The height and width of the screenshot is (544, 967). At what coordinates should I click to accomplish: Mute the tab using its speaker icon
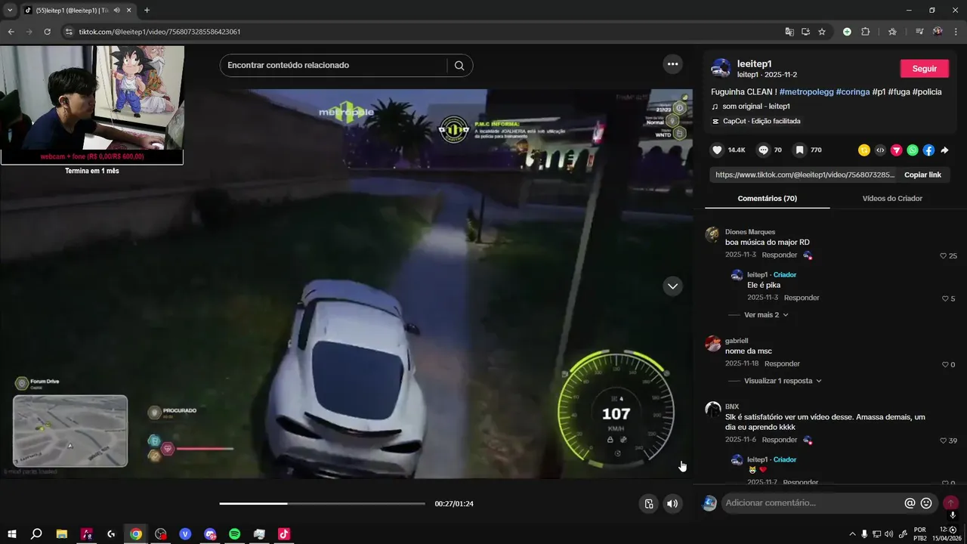click(116, 11)
